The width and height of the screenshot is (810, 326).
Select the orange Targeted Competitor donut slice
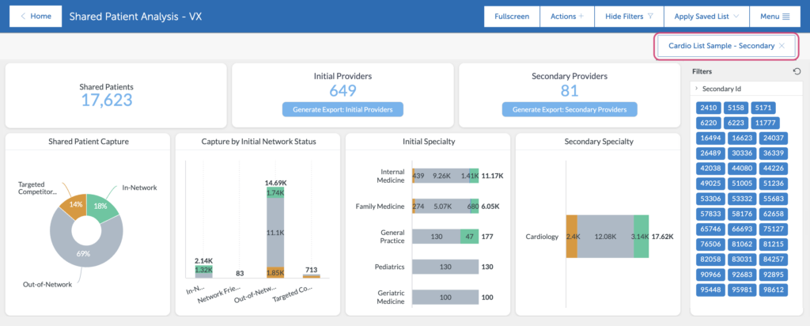[74, 204]
